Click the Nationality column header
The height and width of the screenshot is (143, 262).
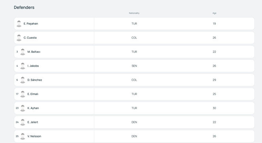pyautogui.click(x=134, y=13)
